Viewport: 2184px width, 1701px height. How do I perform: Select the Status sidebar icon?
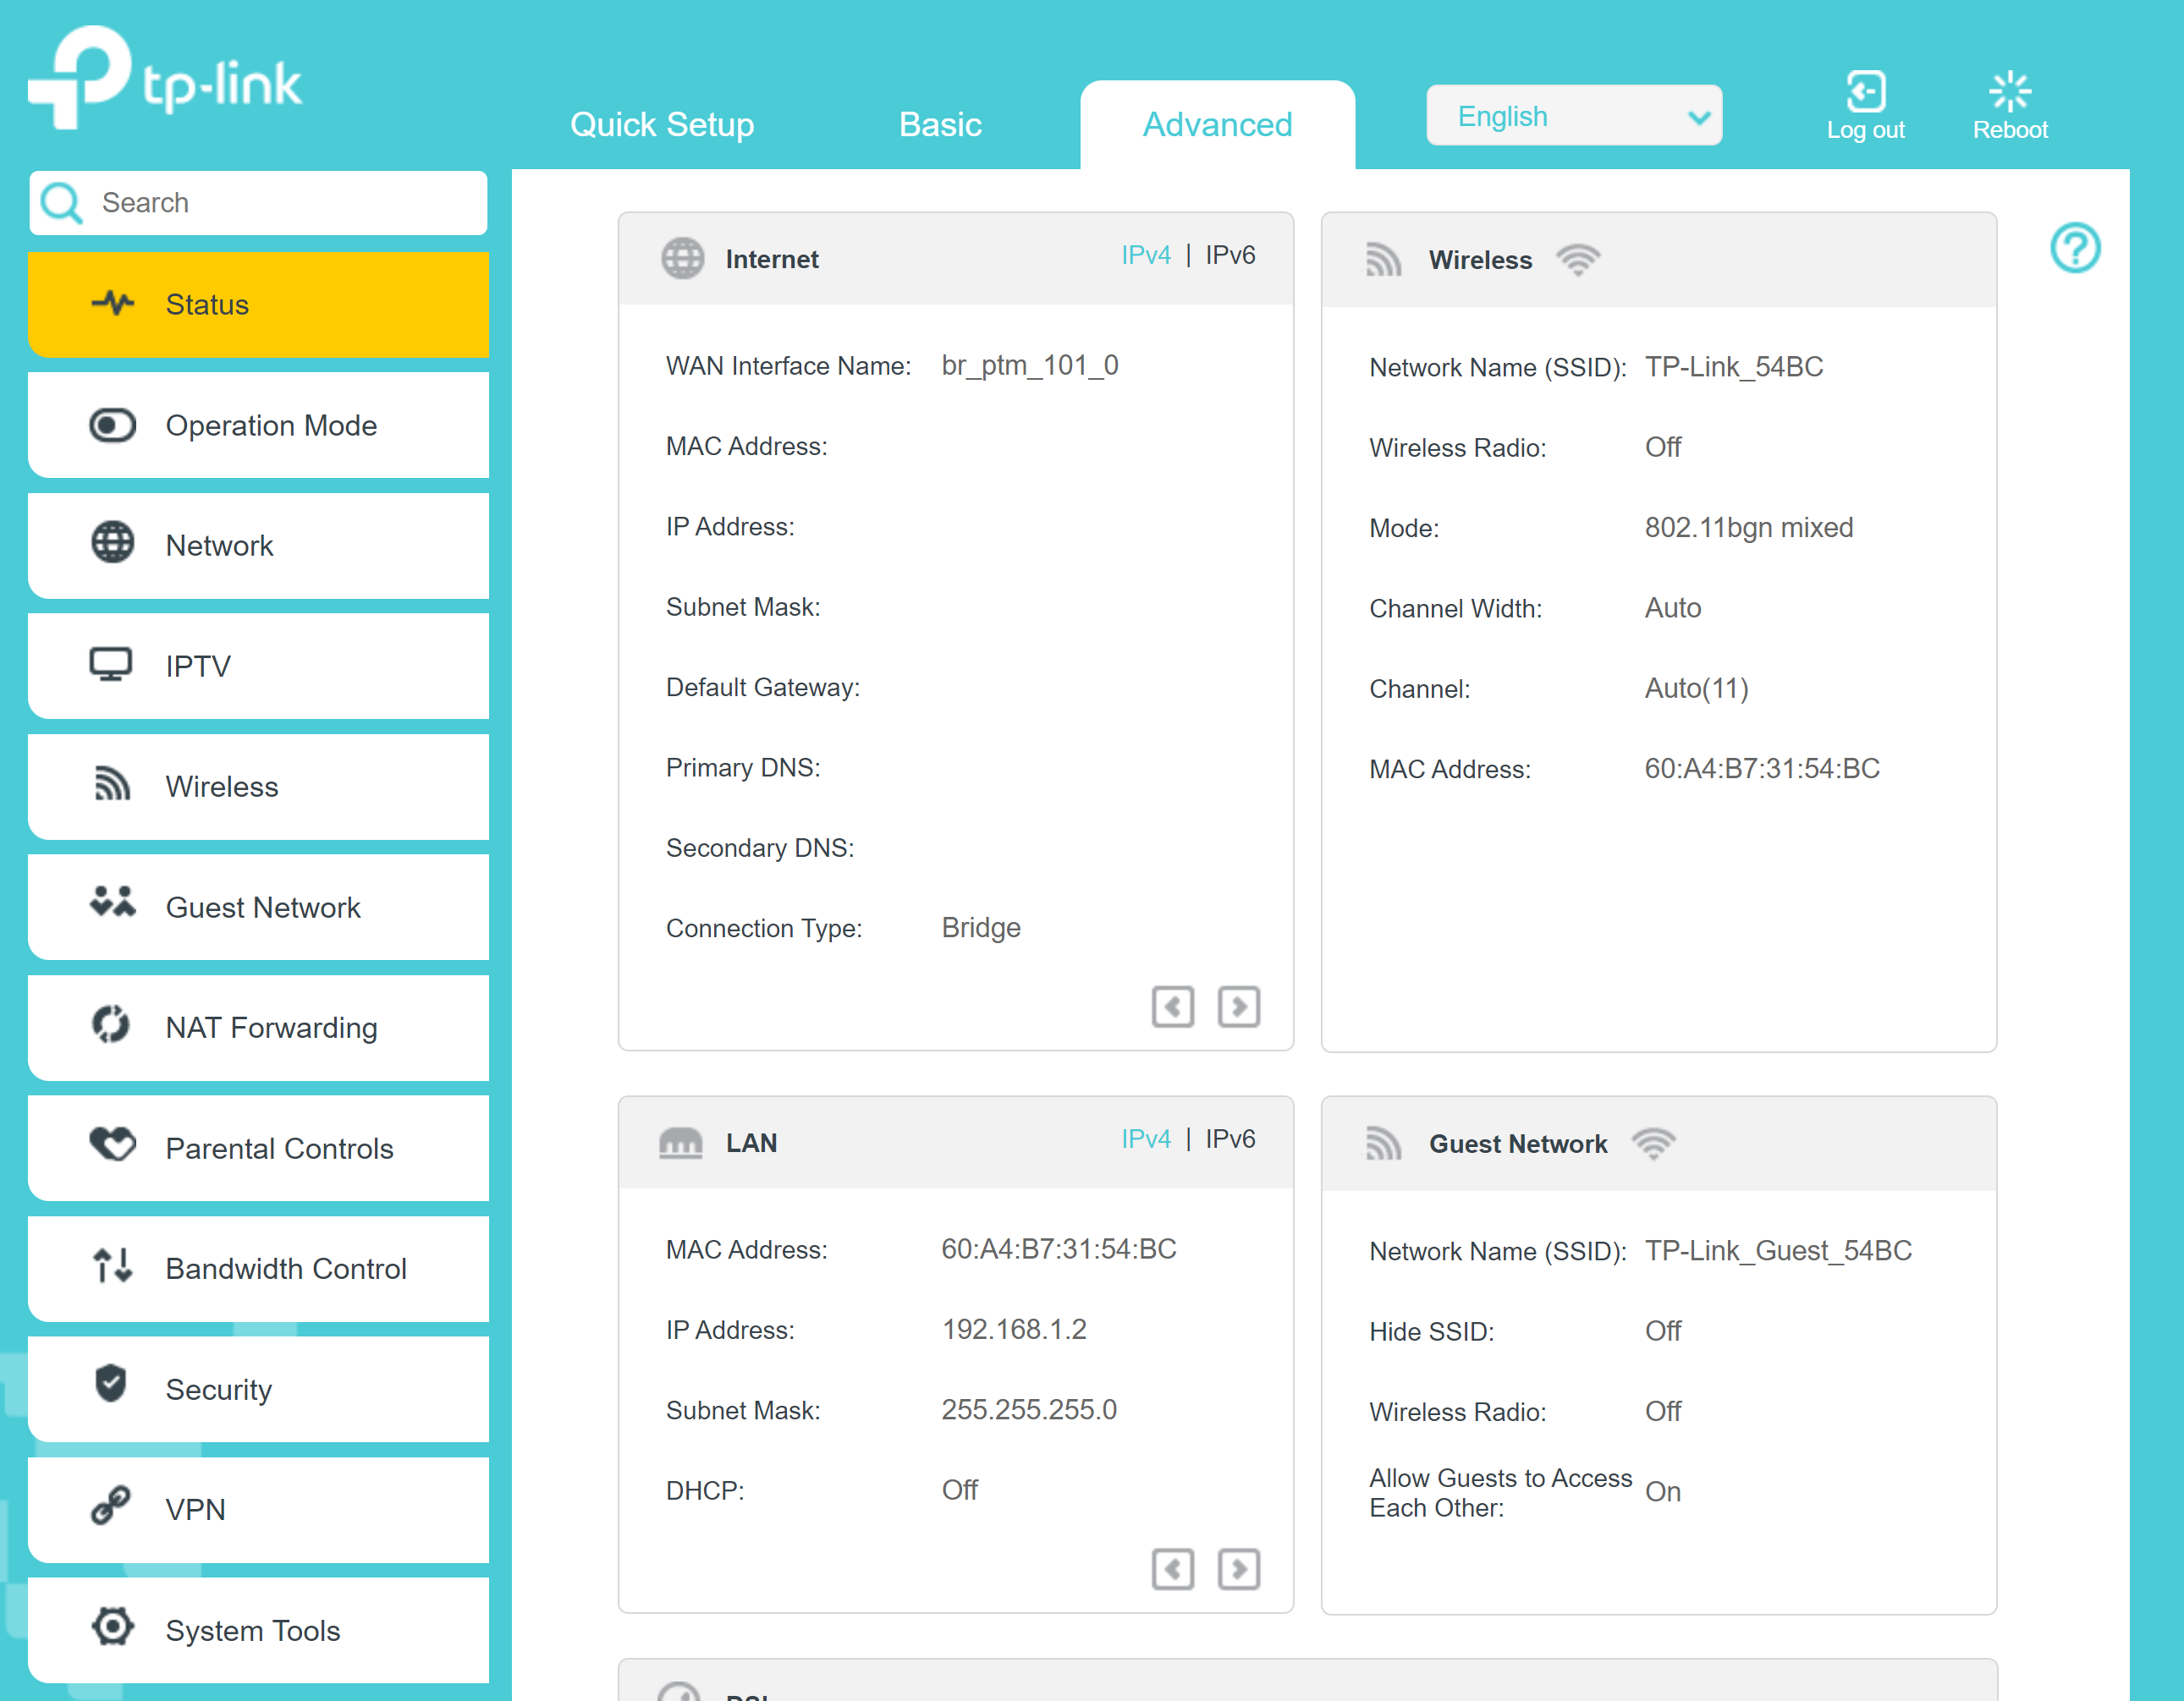point(113,304)
